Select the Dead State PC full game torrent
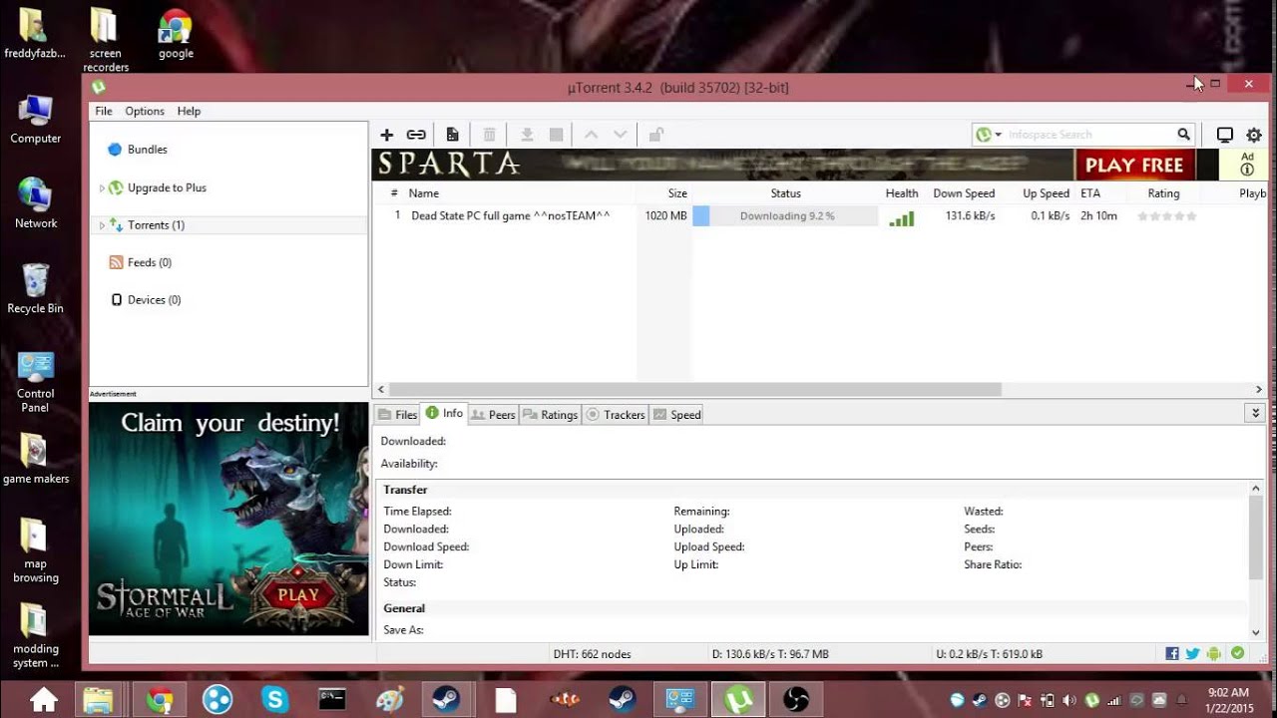Image resolution: width=1277 pixels, height=718 pixels. coord(510,216)
